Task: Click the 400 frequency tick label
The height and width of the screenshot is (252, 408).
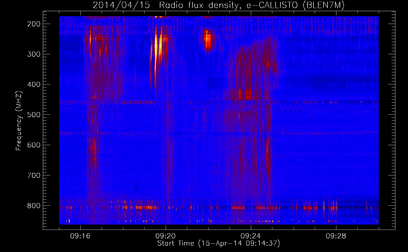Action: (x=34, y=84)
